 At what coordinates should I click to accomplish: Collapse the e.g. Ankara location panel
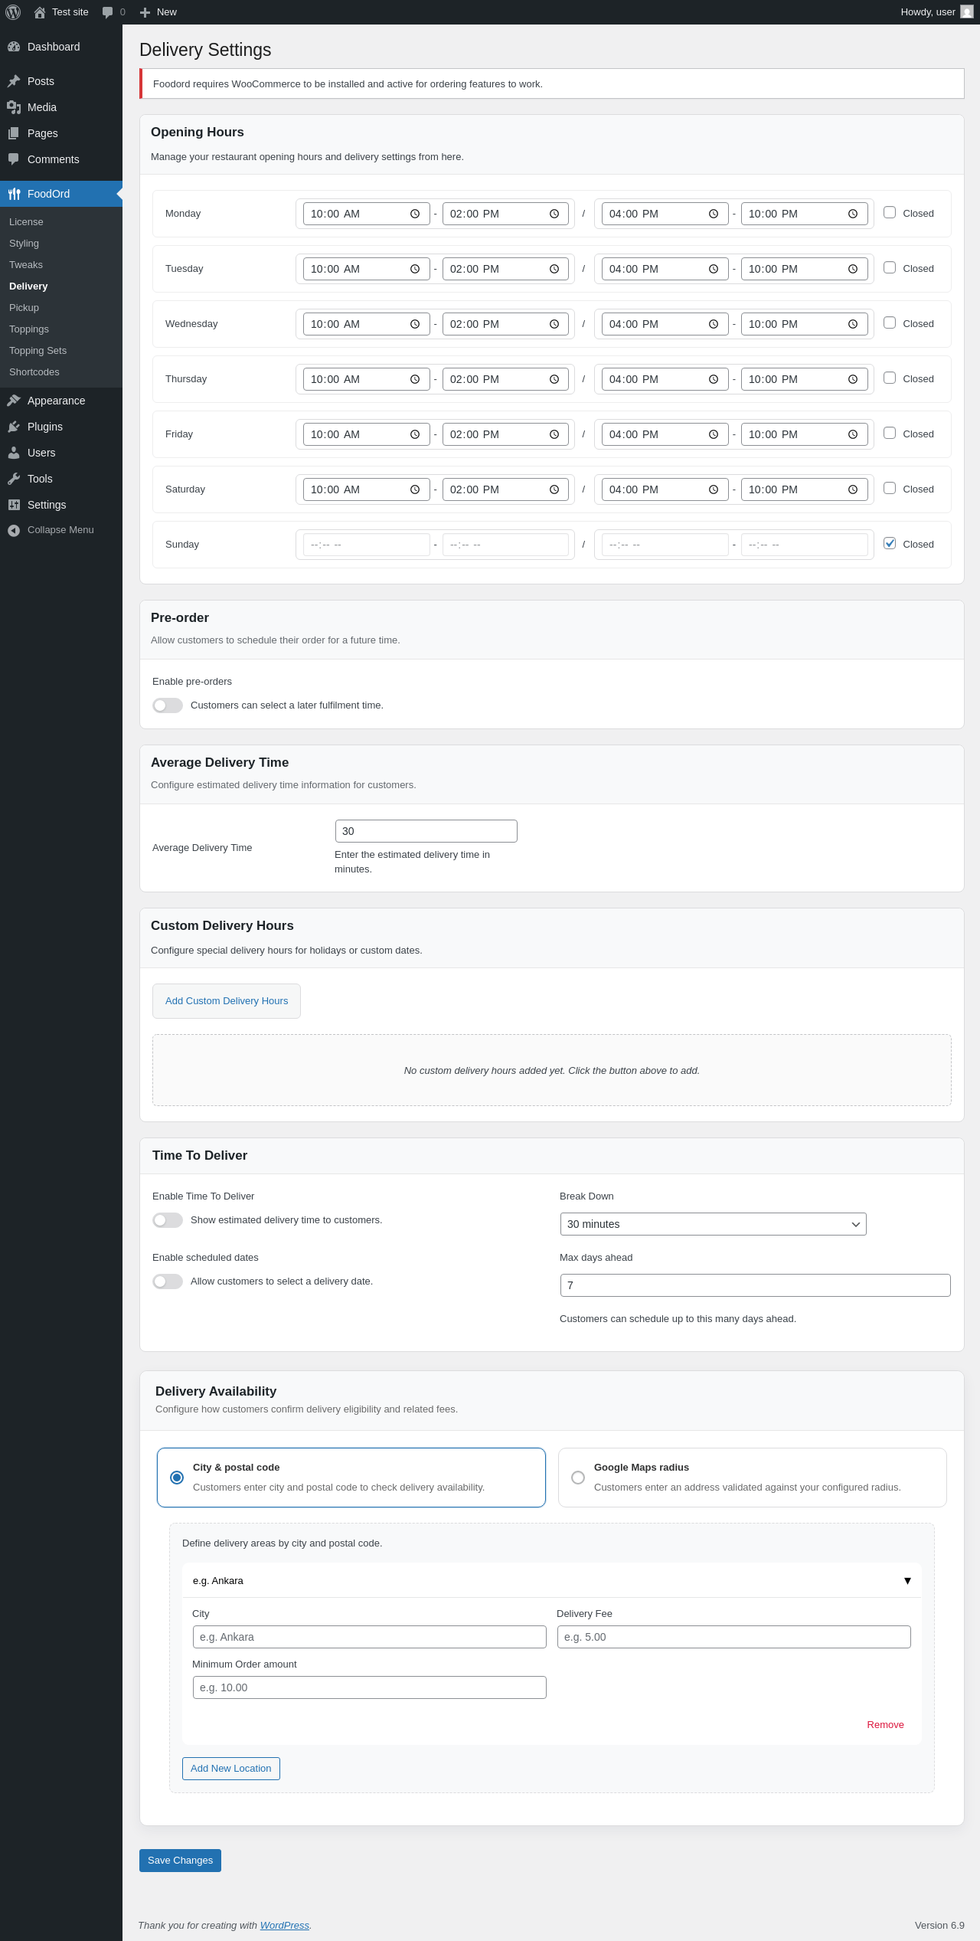[x=907, y=1581]
